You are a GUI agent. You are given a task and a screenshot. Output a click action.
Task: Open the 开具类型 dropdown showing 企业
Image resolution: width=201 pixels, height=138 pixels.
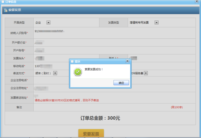pos(48,22)
